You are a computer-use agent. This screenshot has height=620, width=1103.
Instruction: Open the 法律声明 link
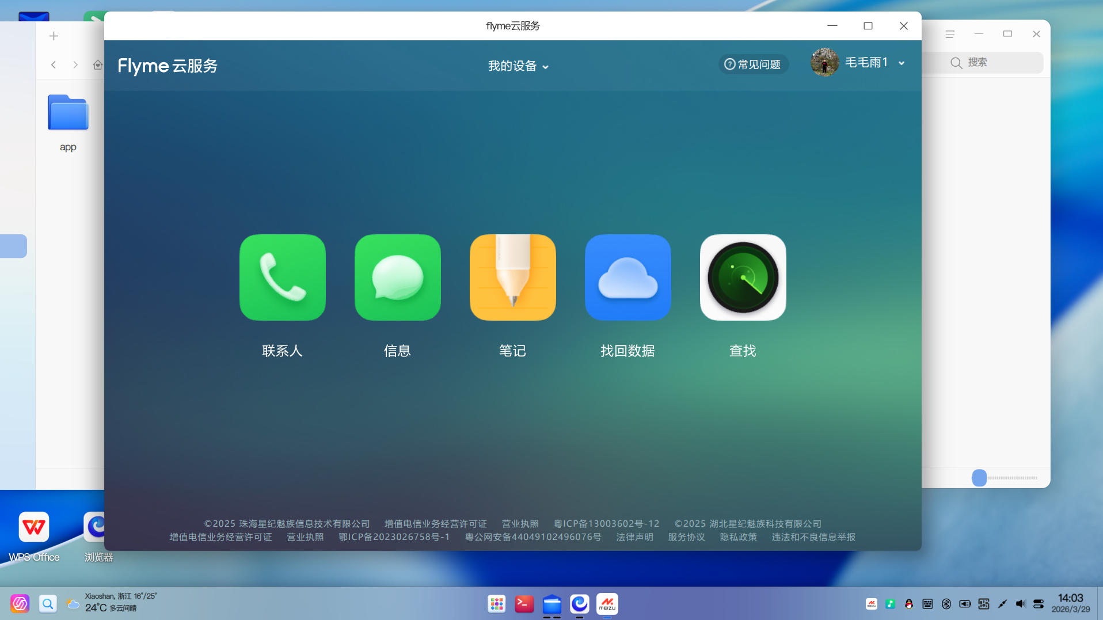pyautogui.click(x=634, y=537)
